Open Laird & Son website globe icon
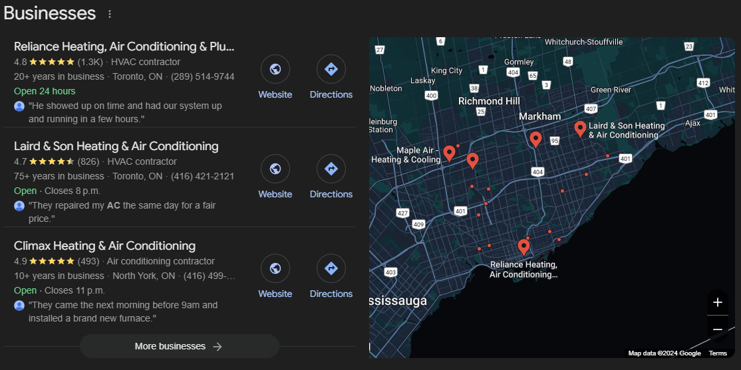This screenshot has height=370, width=741. [275, 169]
